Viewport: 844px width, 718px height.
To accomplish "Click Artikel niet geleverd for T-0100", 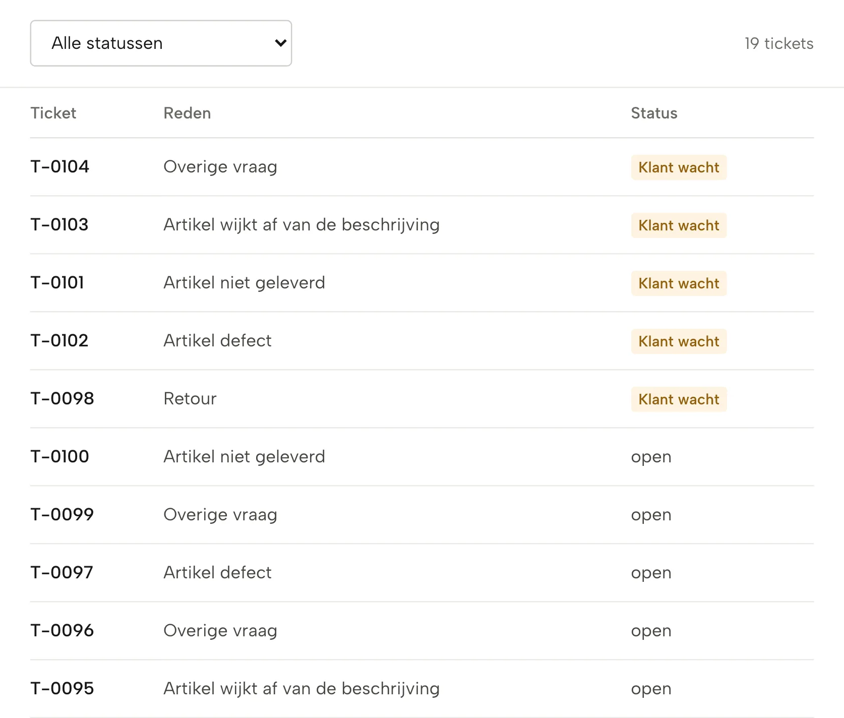I will tap(244, 457).
